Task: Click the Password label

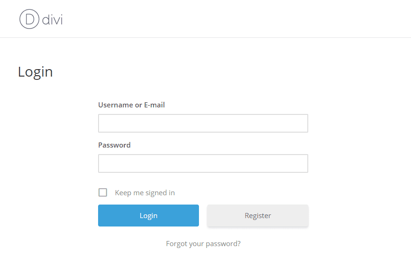Action: (x=114, y=145)
